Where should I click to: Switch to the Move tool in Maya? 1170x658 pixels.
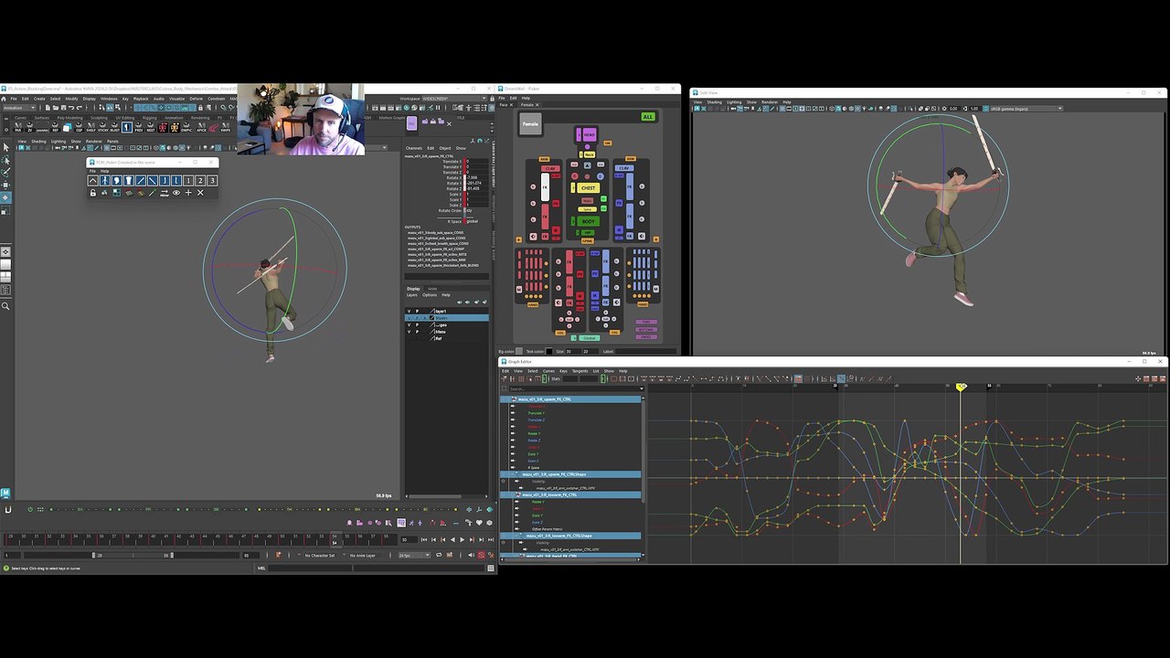point(5,185)
